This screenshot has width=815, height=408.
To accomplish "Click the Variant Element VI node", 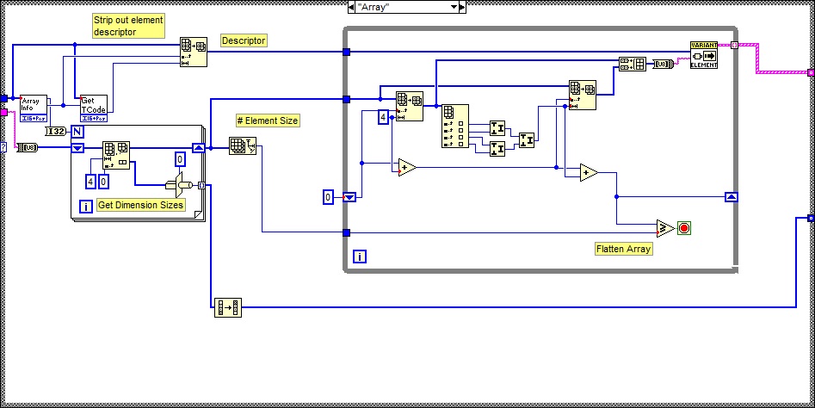I will [703, 54].
